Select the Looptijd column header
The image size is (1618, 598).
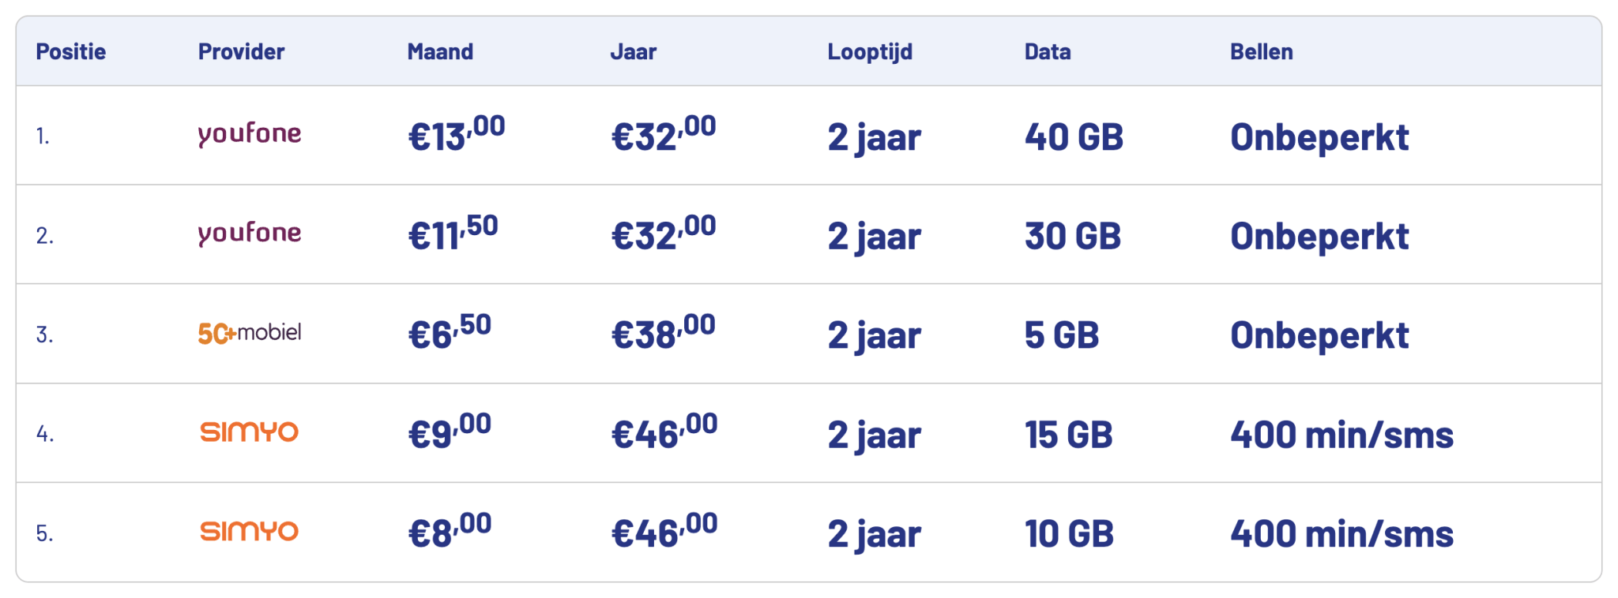tap(870, 52)
